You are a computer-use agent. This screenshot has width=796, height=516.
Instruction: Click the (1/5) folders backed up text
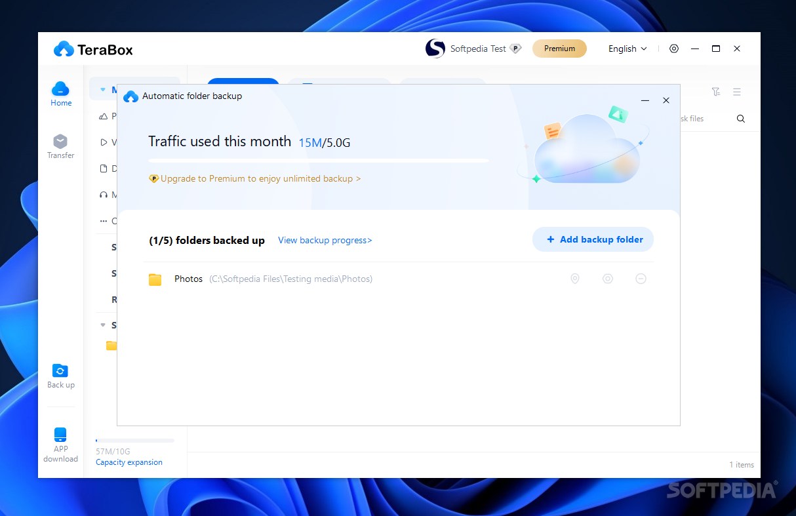207,240
